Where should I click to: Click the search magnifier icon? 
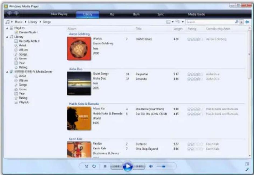pyautogui.click(x=237, y=22)
